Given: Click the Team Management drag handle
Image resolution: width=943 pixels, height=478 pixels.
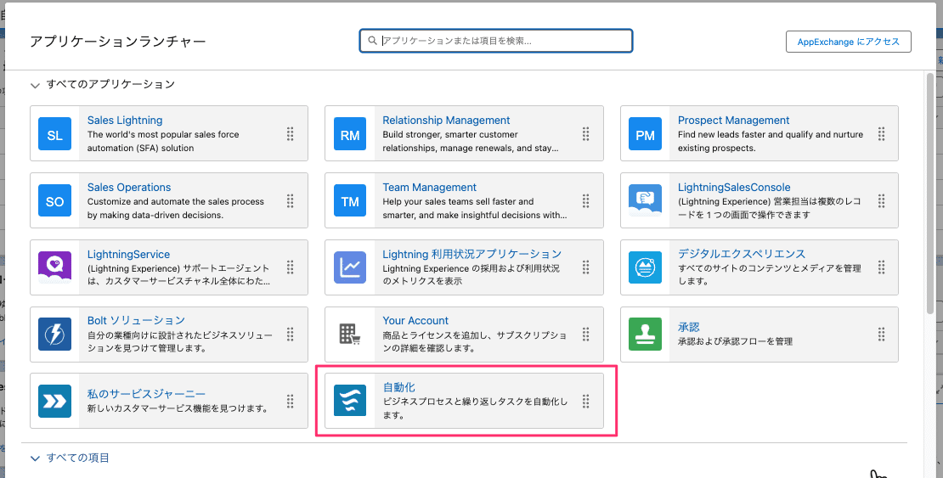Looking at the screenshot, I should point(586,201).
